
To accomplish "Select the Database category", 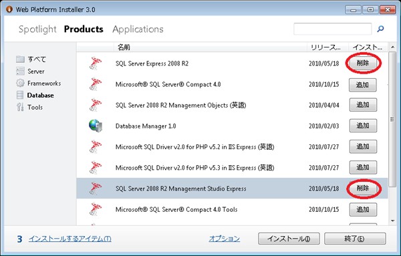I will tap(40, 95).
